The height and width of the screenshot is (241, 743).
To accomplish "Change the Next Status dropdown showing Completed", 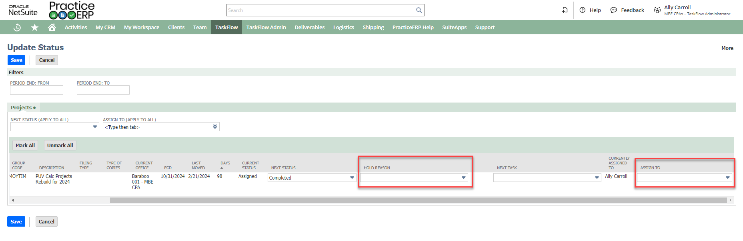I will pyautogui.click(x=352, y=178).
